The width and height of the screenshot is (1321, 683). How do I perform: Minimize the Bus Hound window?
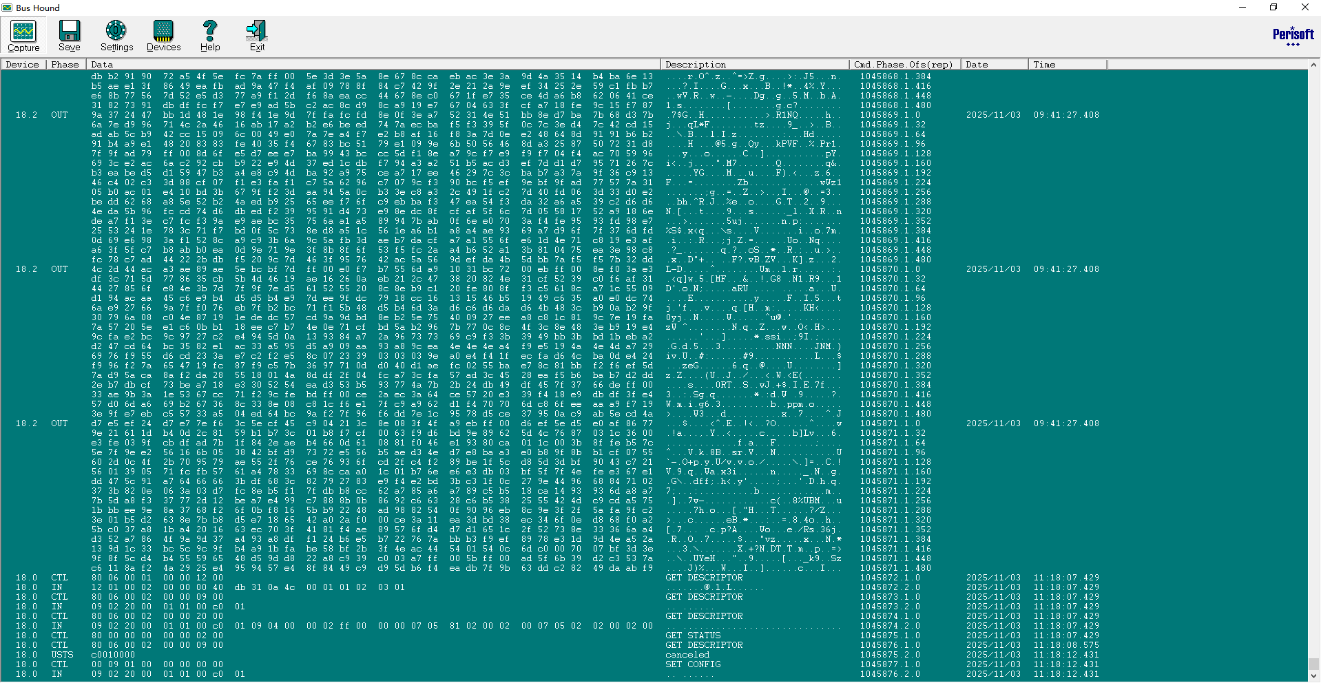[x=1242, y=8]
